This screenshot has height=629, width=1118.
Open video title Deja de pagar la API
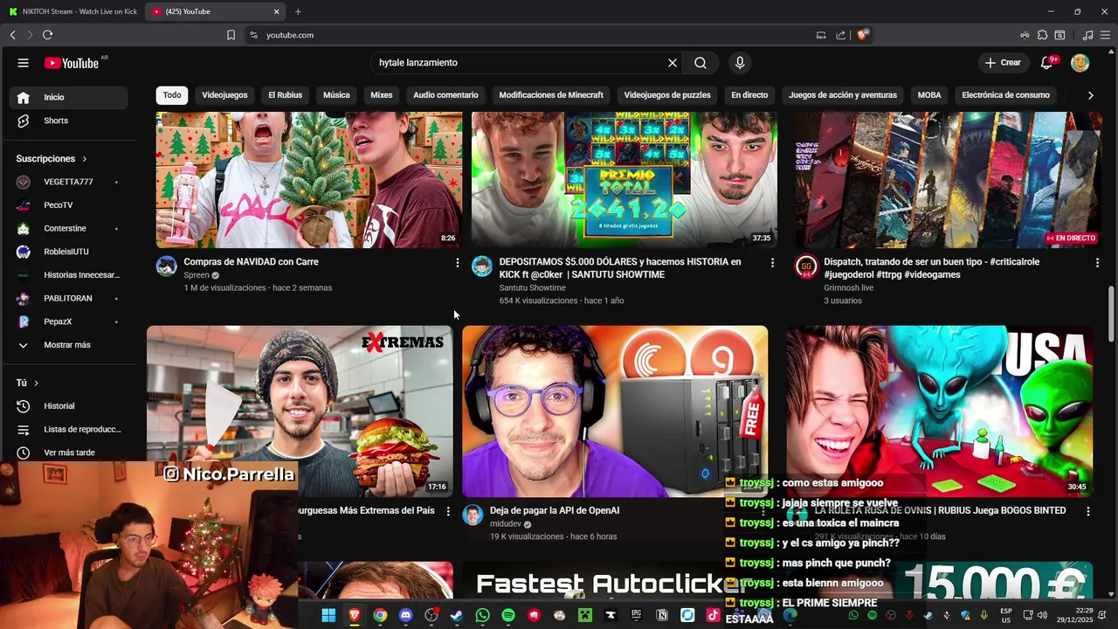[x=555, y=511]
